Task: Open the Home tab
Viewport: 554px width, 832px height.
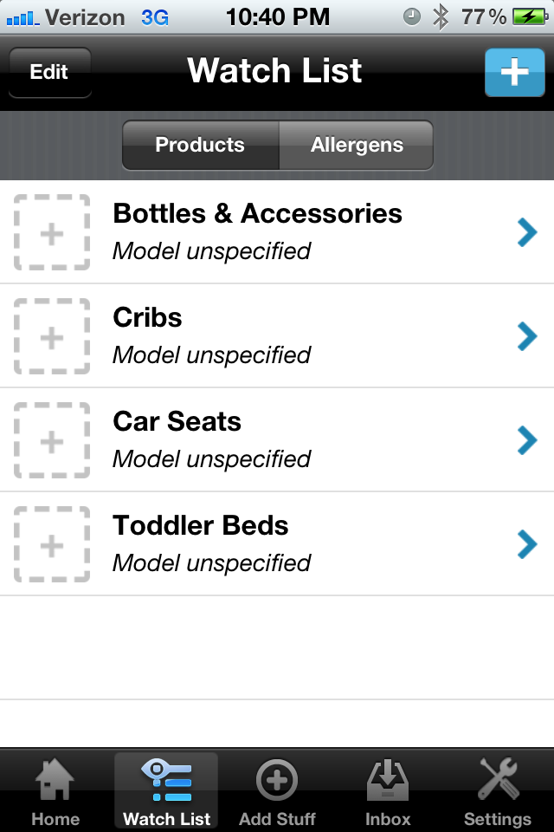Action: [55, 790]
